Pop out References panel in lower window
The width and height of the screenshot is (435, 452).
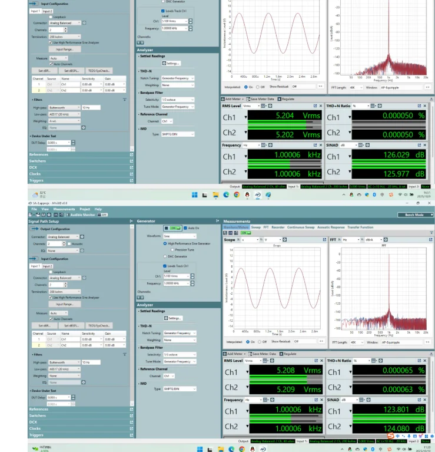tap(131, 410)
